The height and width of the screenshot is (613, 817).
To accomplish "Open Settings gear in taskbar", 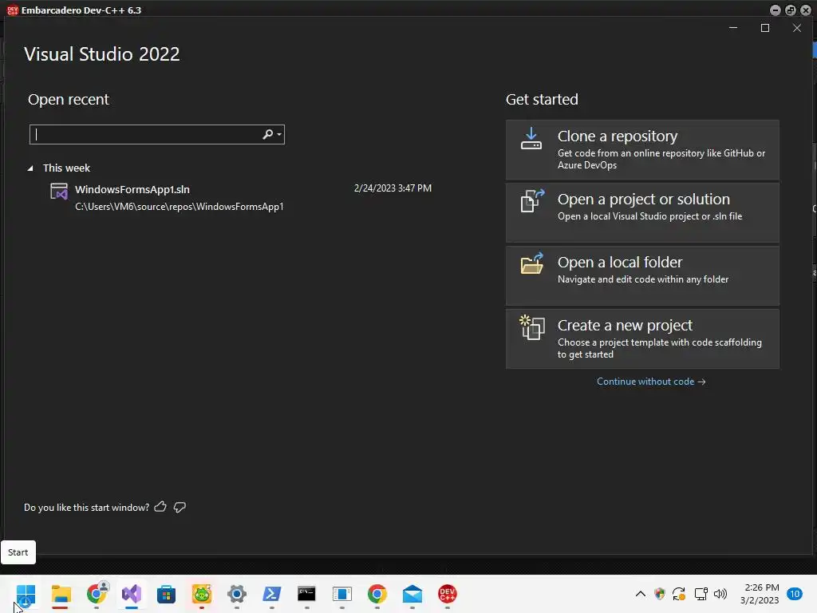I will click(x=236, y=594).
